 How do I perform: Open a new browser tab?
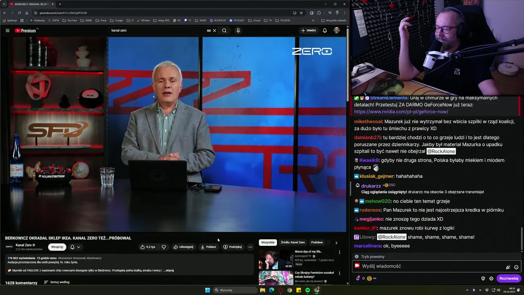60,4
